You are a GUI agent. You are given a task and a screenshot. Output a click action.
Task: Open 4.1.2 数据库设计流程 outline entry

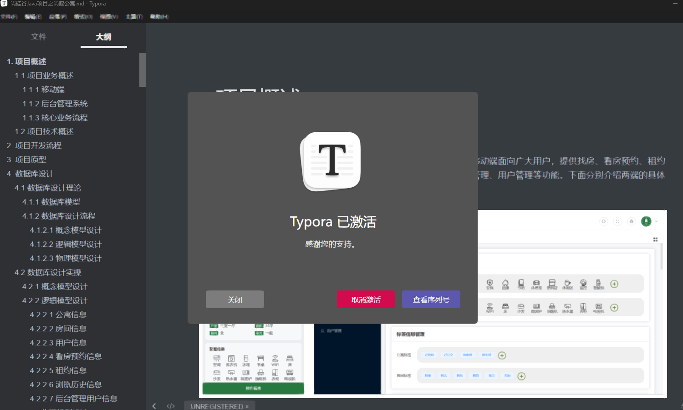point(59,216)
